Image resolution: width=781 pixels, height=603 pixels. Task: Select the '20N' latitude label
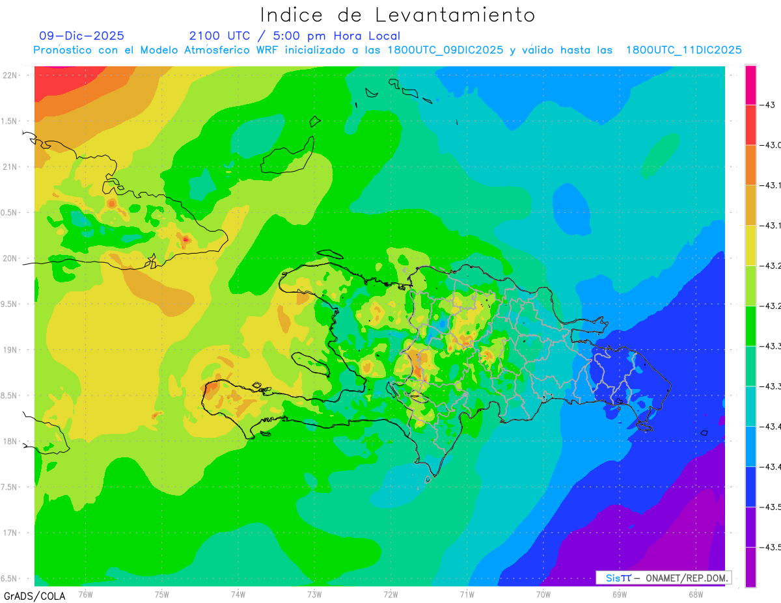pyautogui.click(x=10, y=258)
